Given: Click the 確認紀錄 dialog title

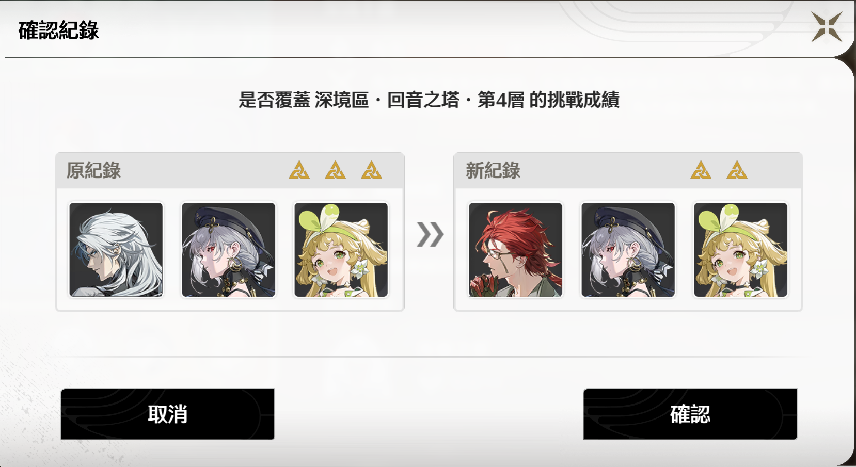Looking at the screenshot, I should (x=58, y=30).
